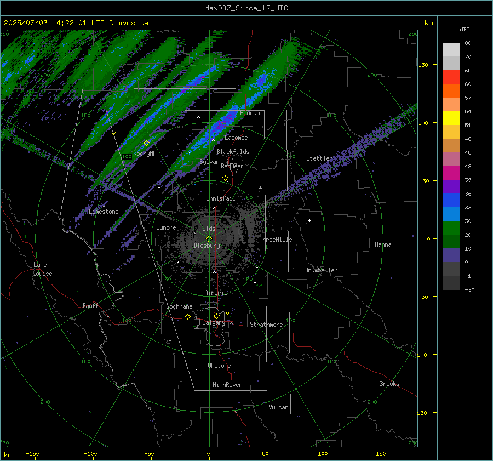
Task: Select the Sylvan label
Action: 209,162
